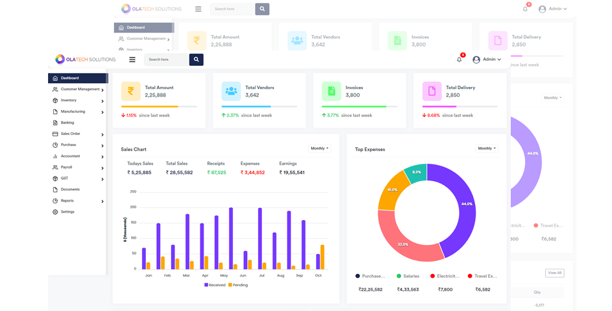Open notifications bell in front window

[x=460, y=60]
